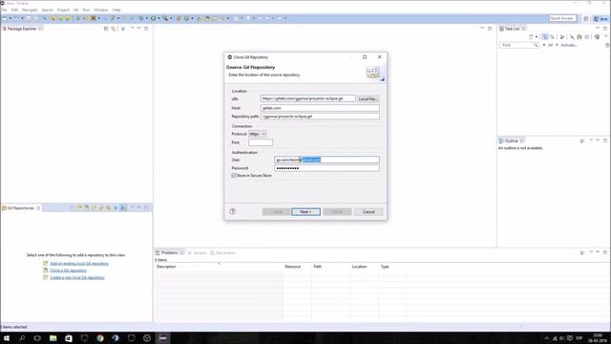Open the Window menu
The height and width of the screenshot is (344, 611).
pos(101,10)
